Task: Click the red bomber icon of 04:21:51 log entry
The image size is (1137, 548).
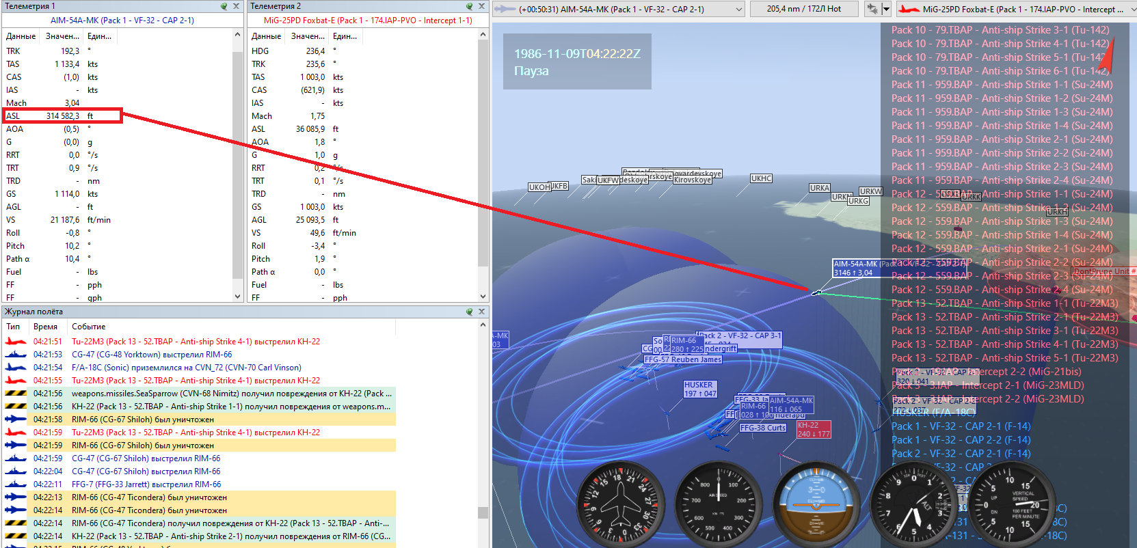Action: click(x=16, y=342)
